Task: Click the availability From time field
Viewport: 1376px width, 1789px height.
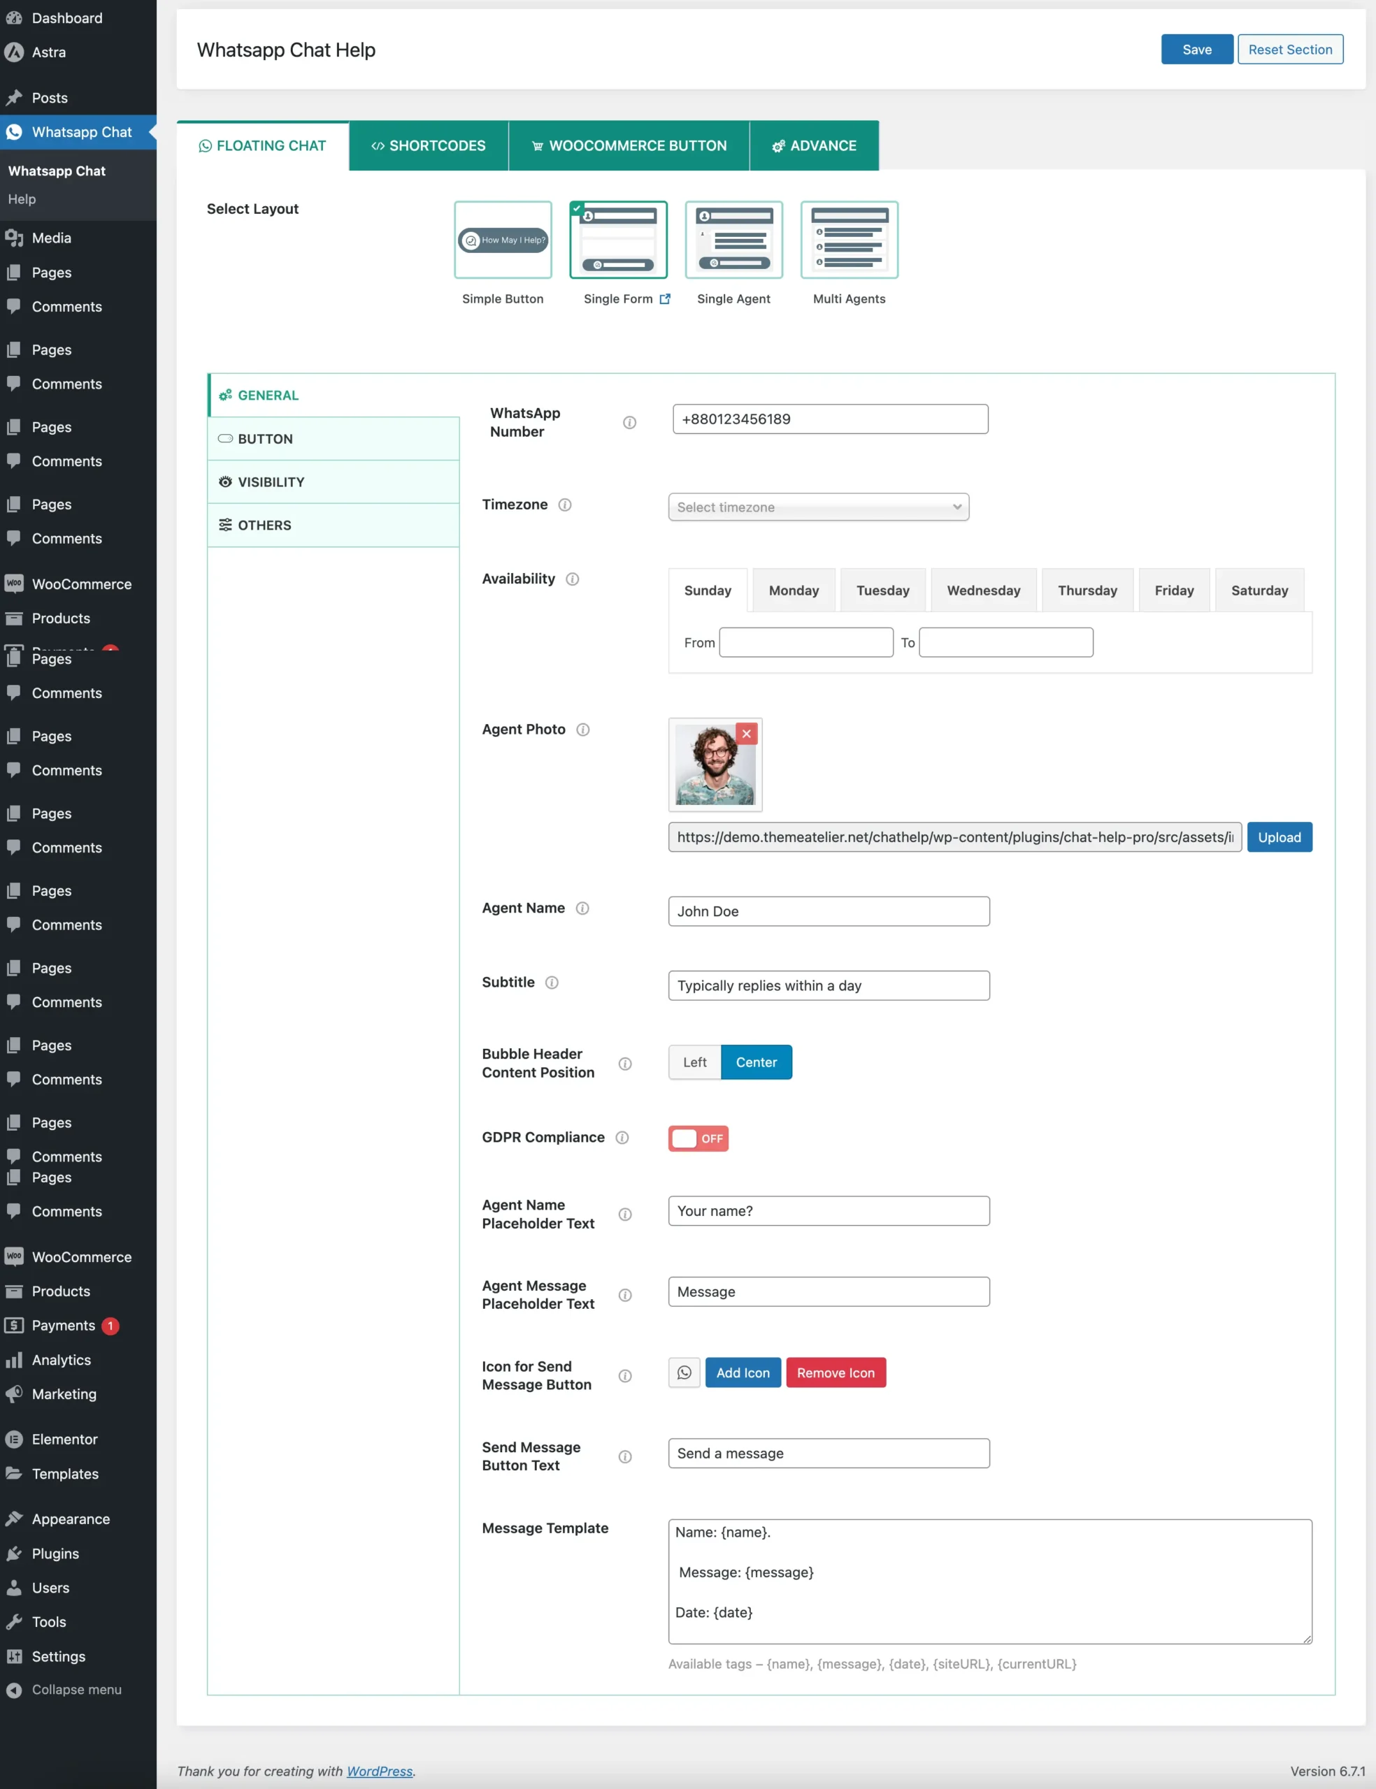Action: click(806, 642)
